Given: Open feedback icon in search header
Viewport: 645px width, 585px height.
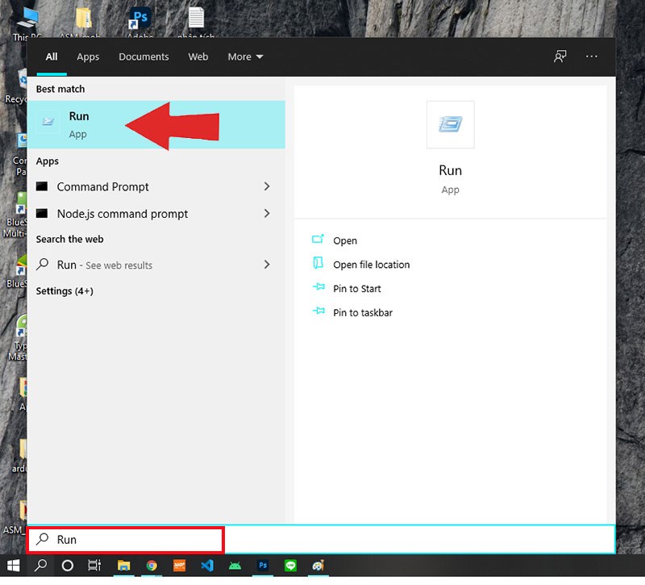Looking at the screenshot, I should pyautogui.click(x=560, y=56).
